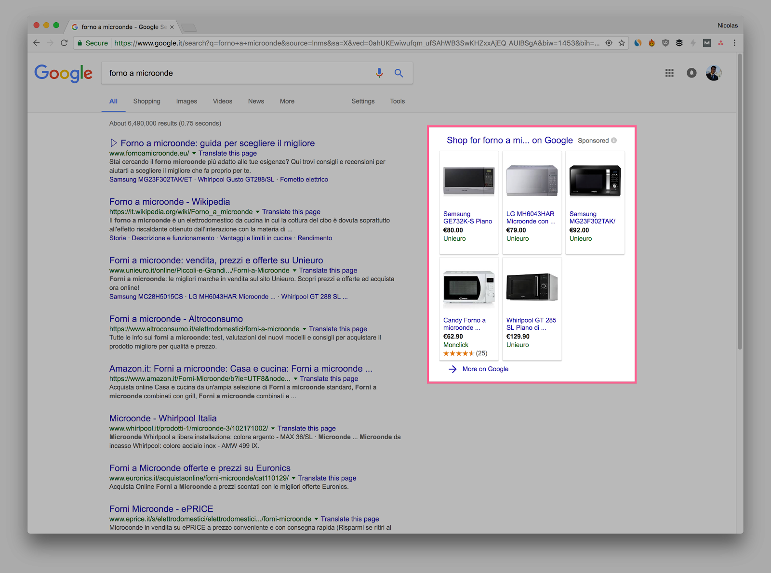Expand options arrow for euronics.it result URL
Image resolution: width=771 pixels, height=573 pixels.
293,478
